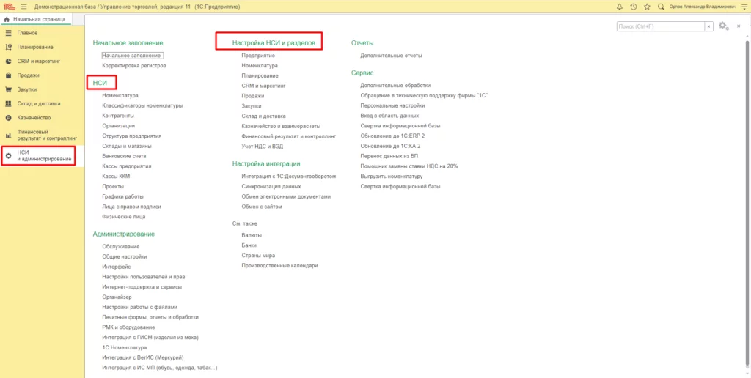Open the hamburger main menu icon beside 1C logo
This screenshot has width=751, height=378.
point(24,6)
